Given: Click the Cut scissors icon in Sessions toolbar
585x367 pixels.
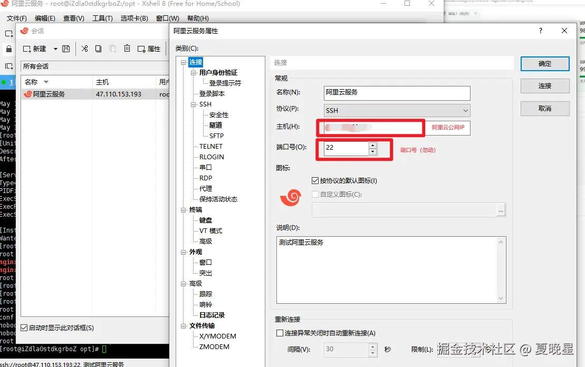Looking at the screenshot, I should click(x=85, y=49).
